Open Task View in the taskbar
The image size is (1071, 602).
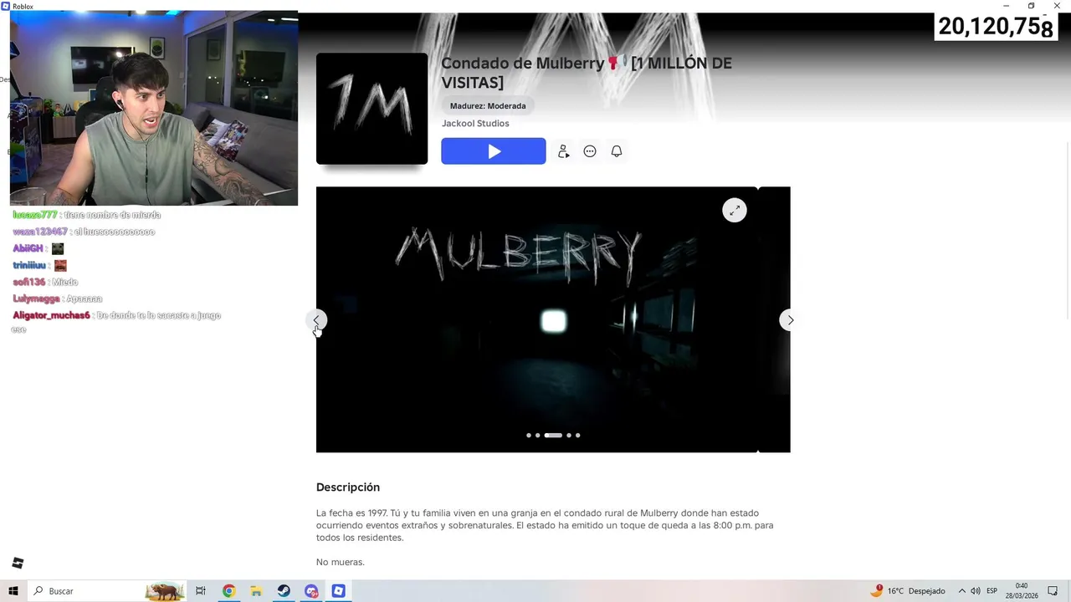pyautogui.click(x=201, y=591)
